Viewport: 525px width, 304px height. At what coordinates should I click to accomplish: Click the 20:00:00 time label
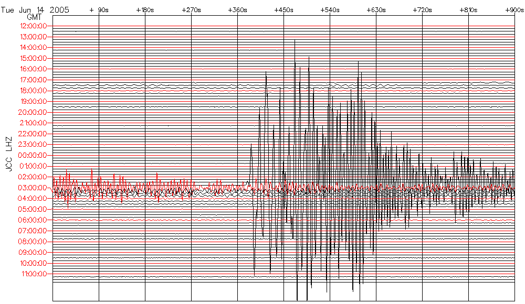coord(33,112)
